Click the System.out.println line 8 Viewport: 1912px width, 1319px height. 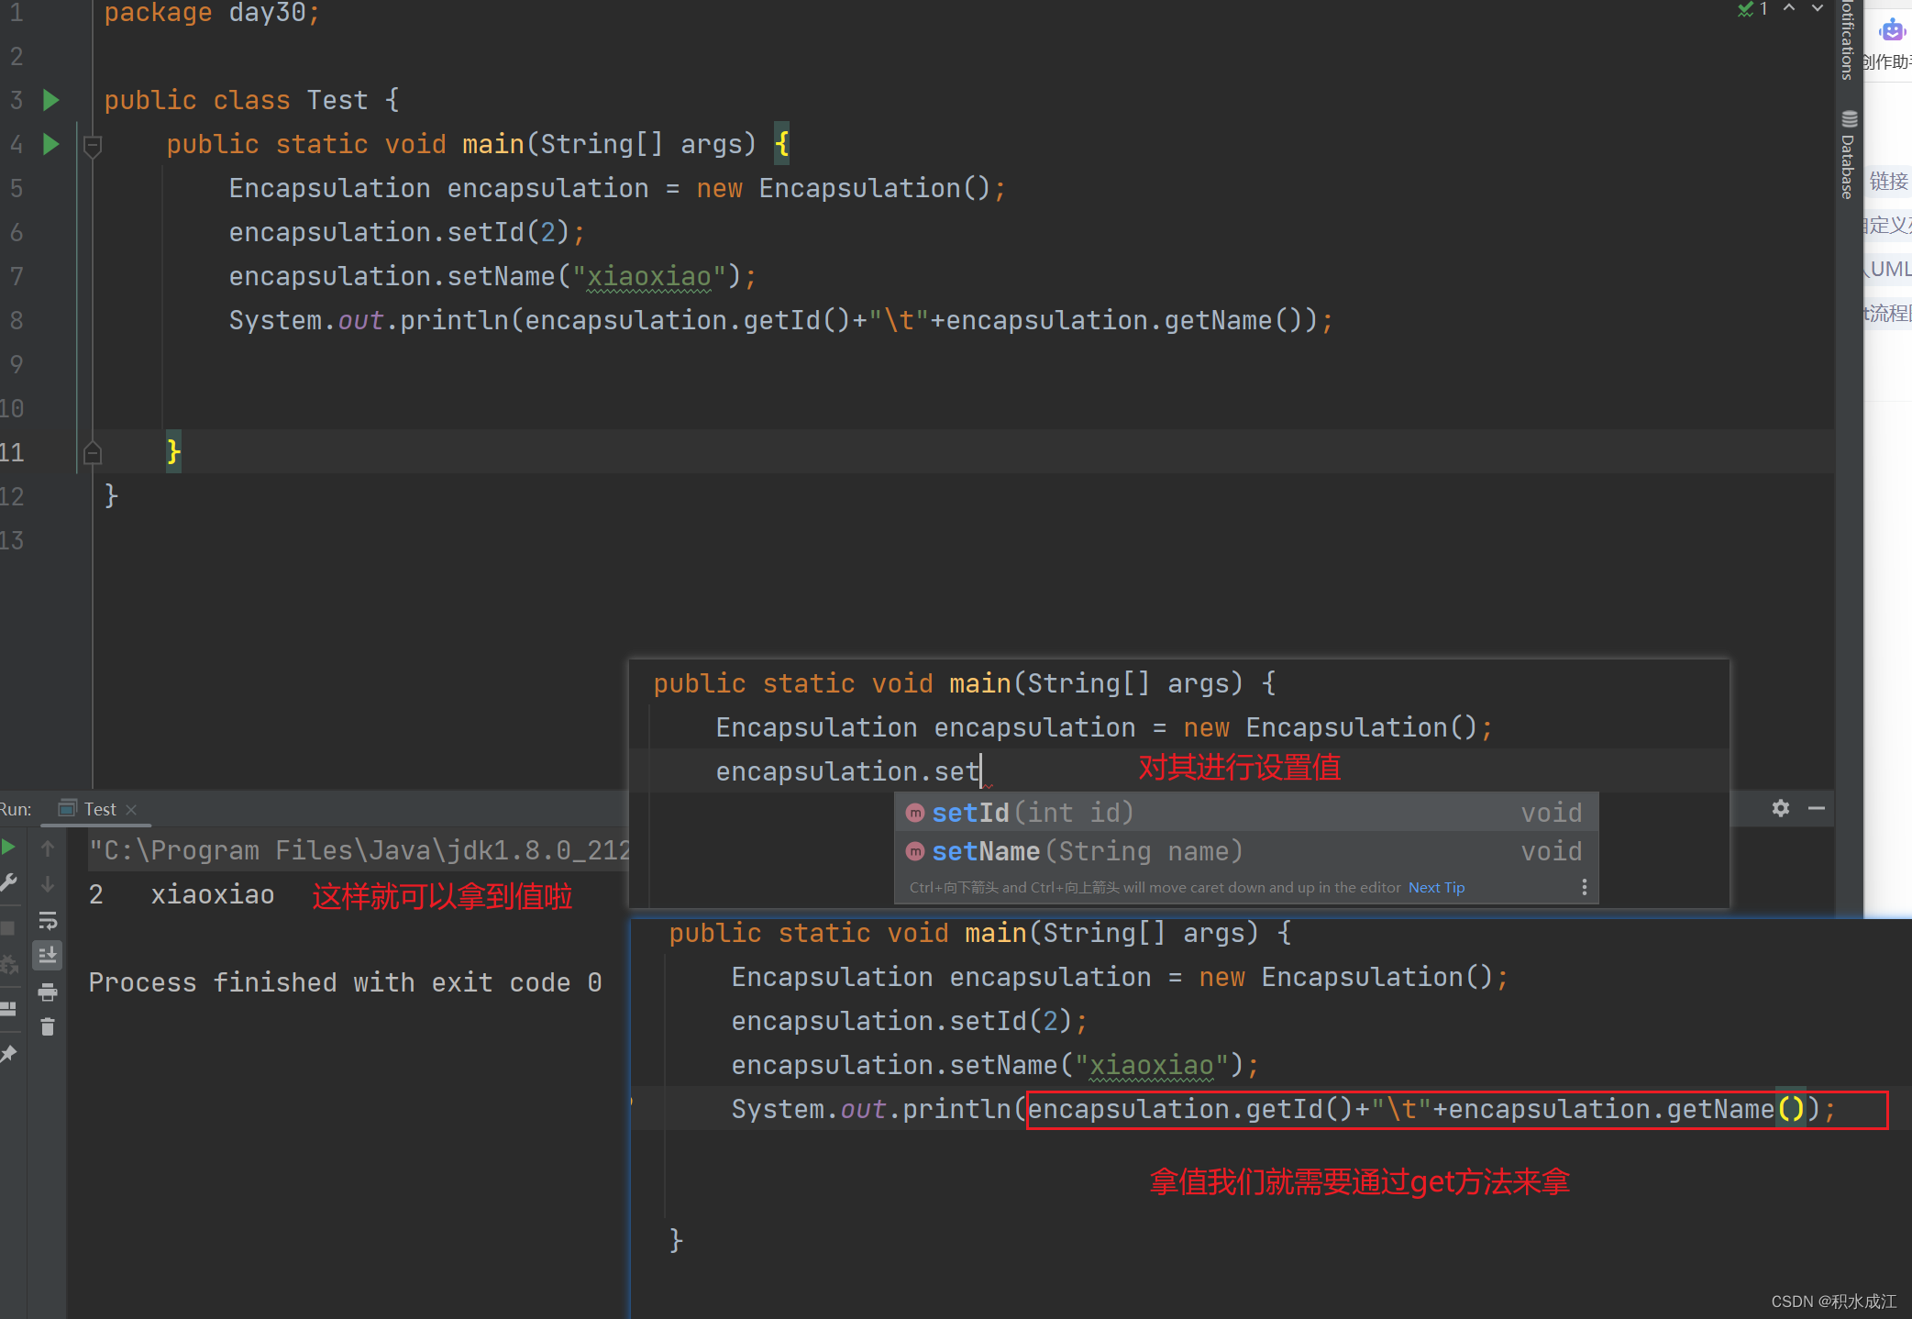click(x=780, y=320)
